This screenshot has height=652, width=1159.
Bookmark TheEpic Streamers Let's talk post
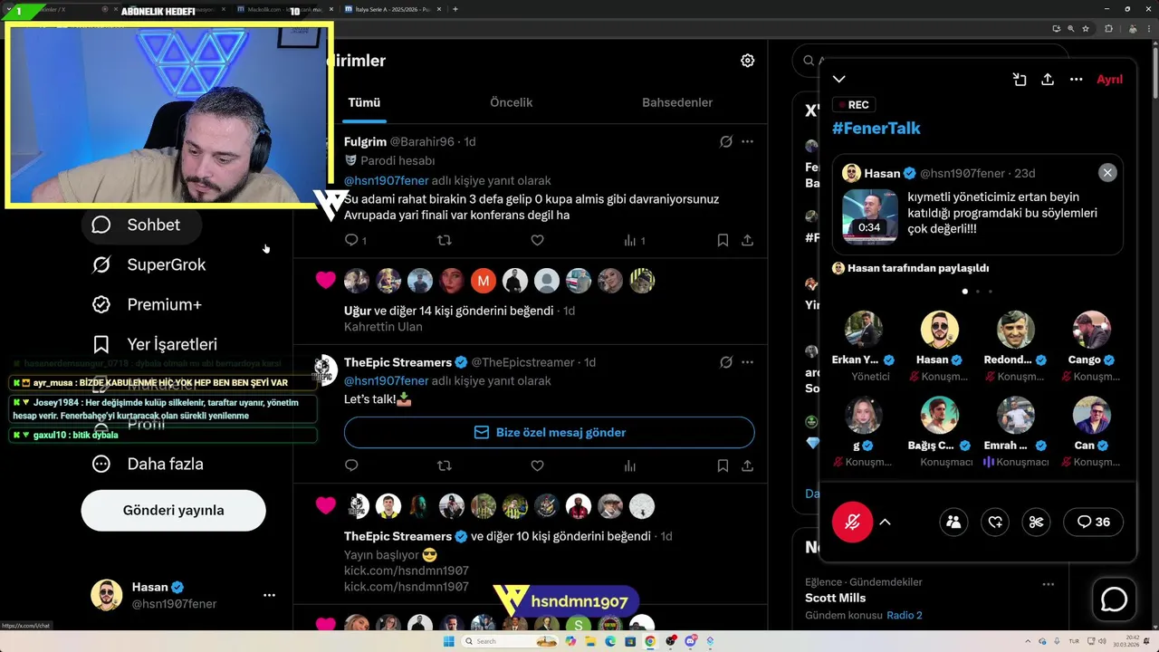tap(723, 465)
